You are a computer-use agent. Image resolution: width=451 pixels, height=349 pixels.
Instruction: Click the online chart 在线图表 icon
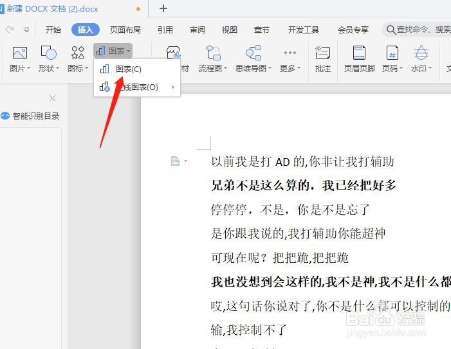[105, 87]
